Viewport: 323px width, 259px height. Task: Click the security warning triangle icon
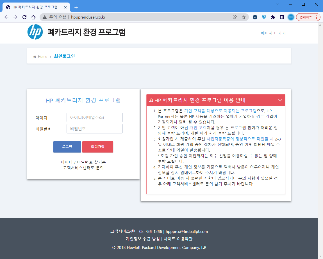pyautogui.click(x=45, y=17)
